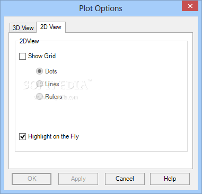
Task: Uncheck the Highlight on the Fly checkbox
Action: pos(22,136)
